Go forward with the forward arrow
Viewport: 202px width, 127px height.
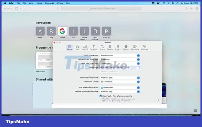30,9
